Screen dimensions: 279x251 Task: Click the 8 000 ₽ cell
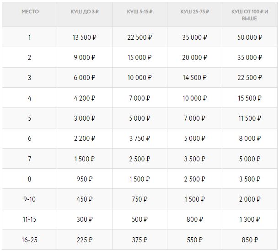(x=250, y=139)
